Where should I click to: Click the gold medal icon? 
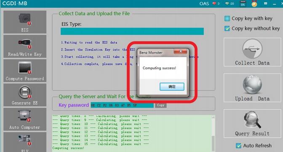pyautogui.click(x=254, y=4)
